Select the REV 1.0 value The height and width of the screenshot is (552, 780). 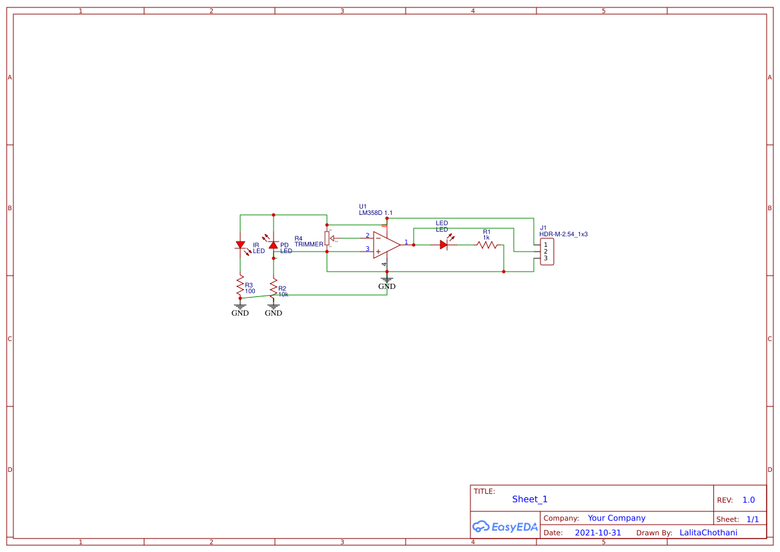[x=748, y=499]
